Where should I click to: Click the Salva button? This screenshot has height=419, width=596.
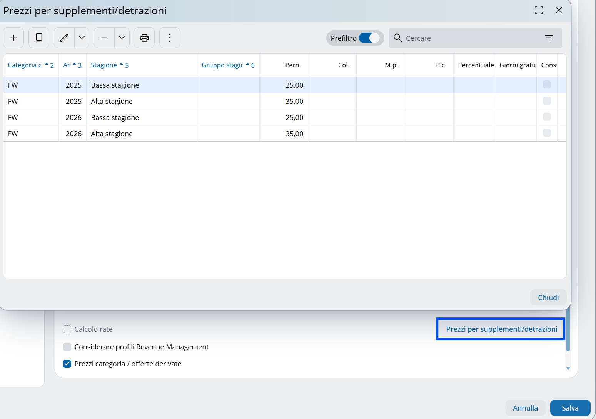(570, 408)
